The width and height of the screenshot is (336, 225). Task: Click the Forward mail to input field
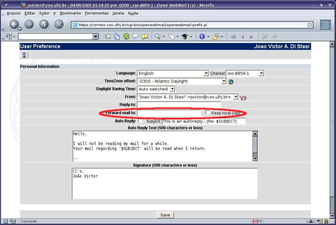(x=169, y=113)
